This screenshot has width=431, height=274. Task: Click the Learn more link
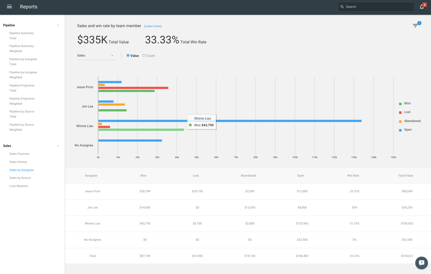153,26
